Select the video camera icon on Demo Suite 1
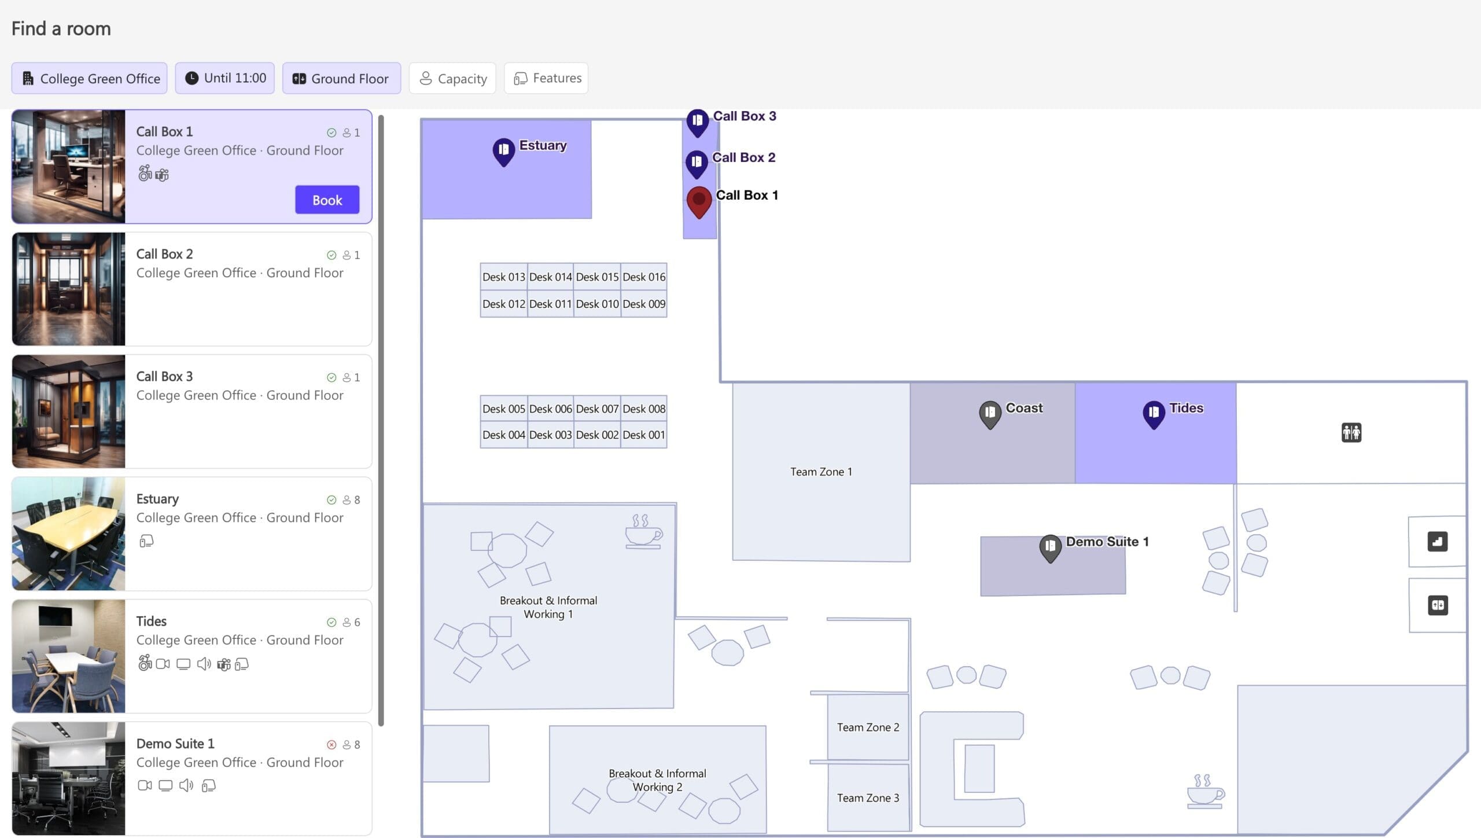The image size is (1481, 838). point(145,785)
